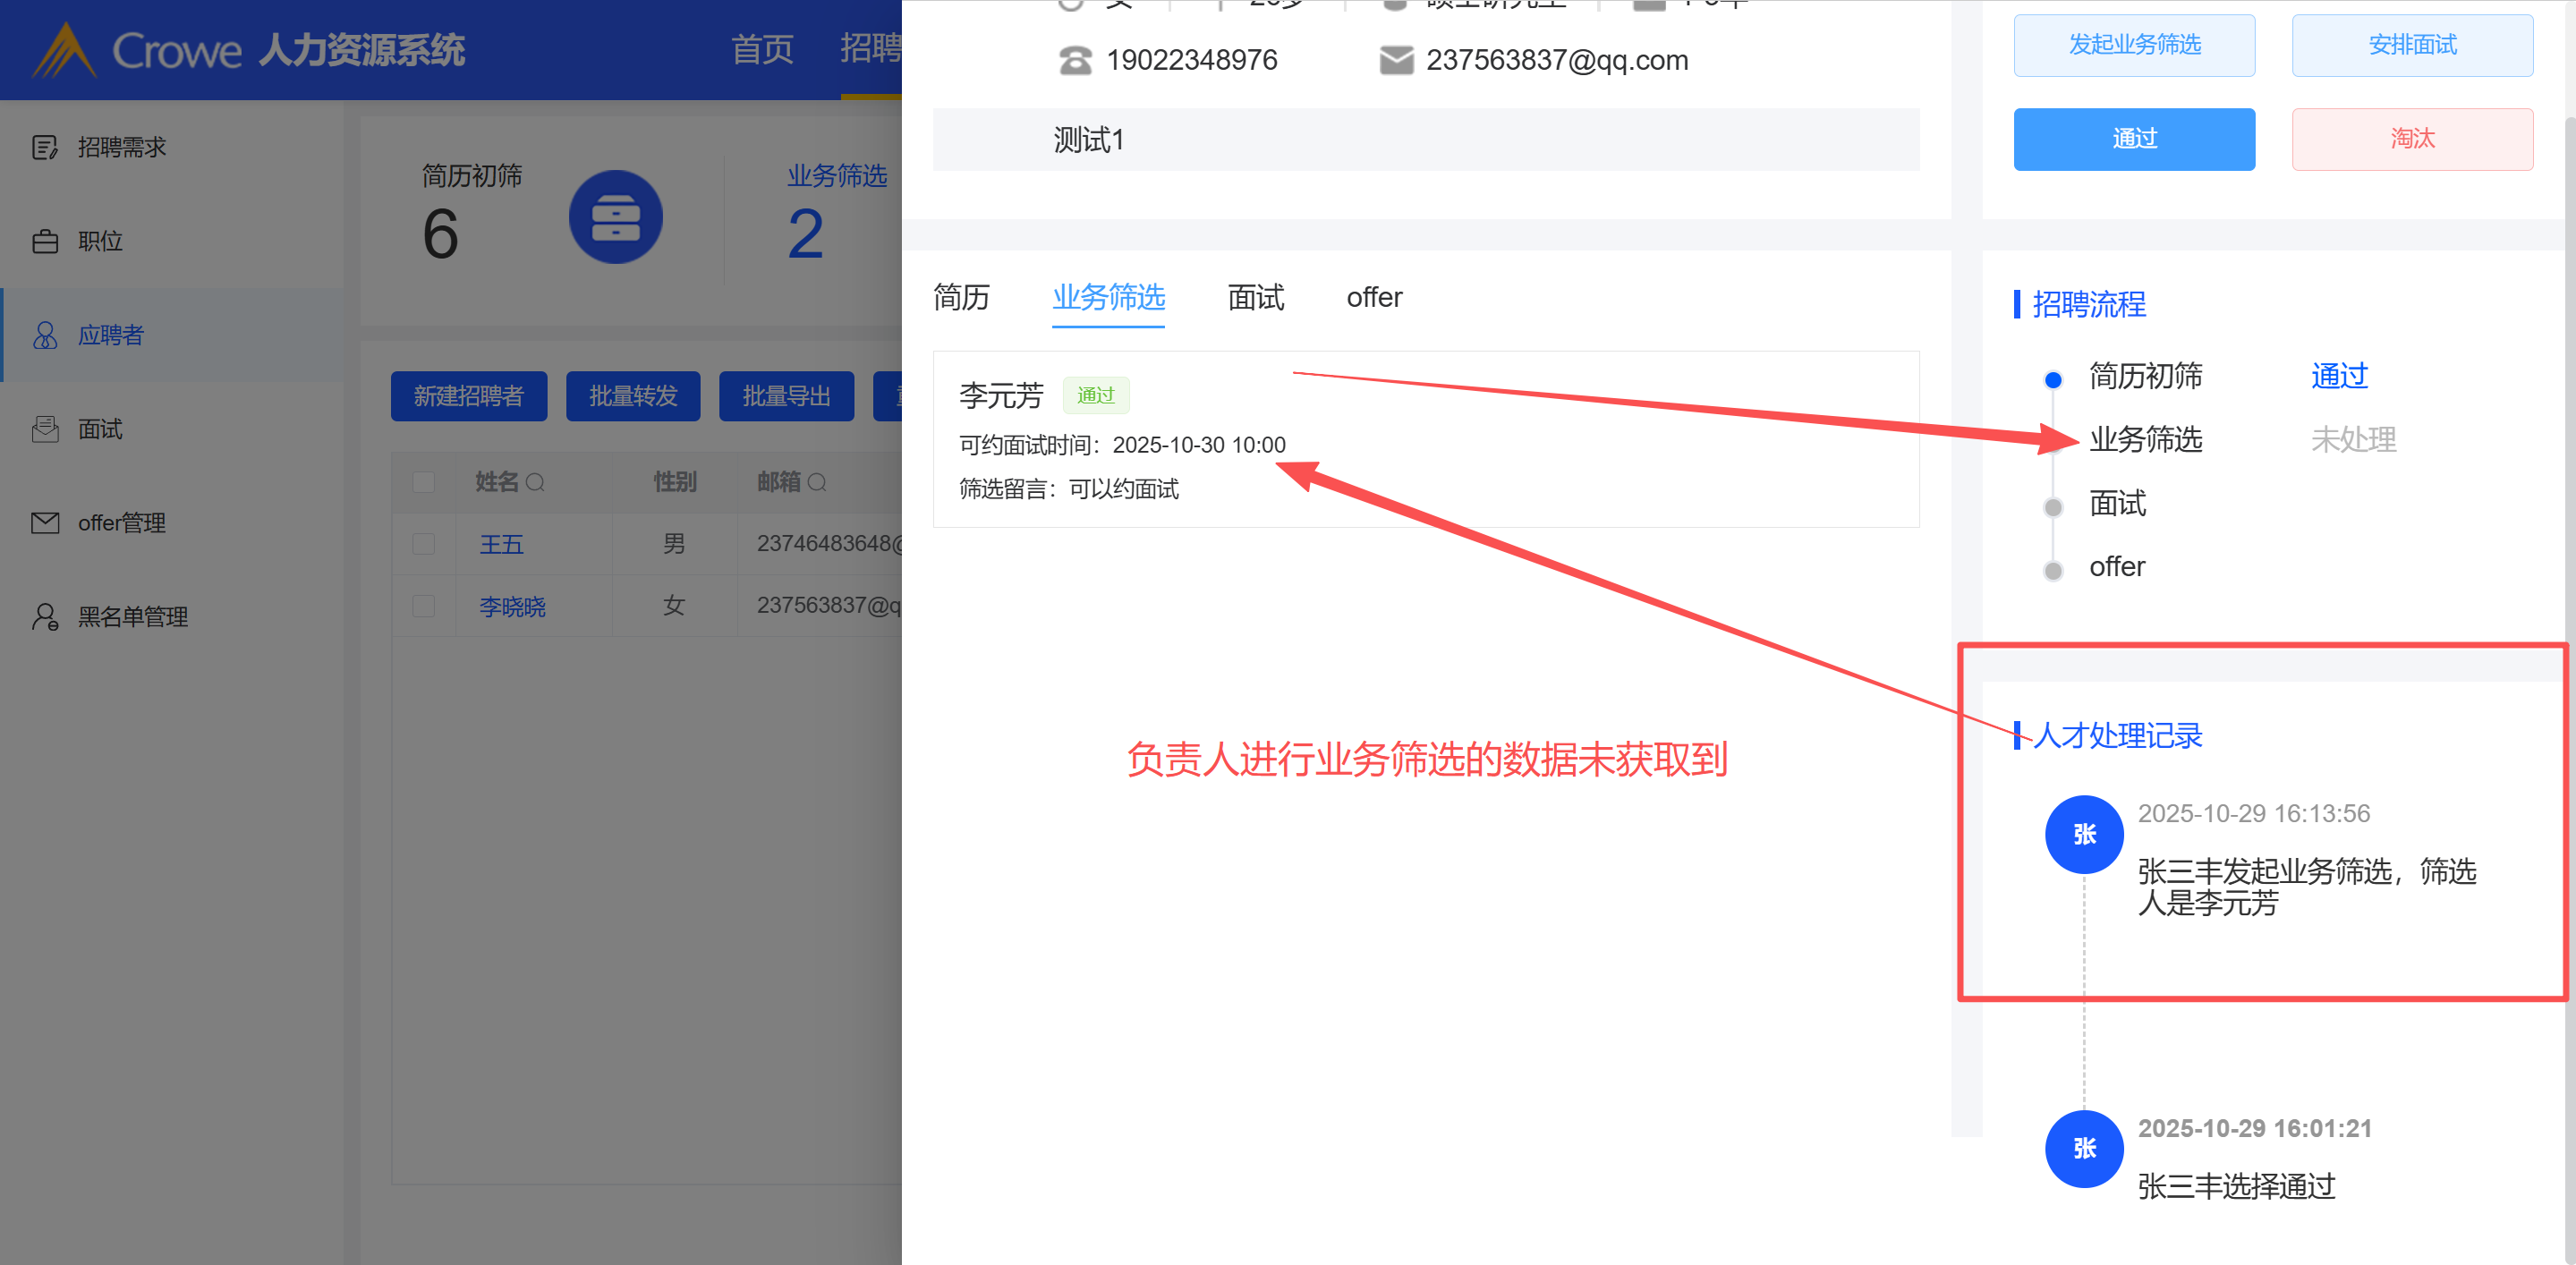The image size is (2576, 1265).
Task: Click the 黑名单管理 user icon
Action: pos(45,617)
